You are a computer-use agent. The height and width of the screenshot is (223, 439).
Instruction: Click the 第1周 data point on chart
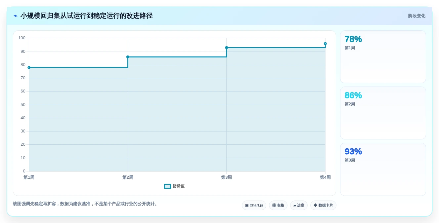point(29,67)
